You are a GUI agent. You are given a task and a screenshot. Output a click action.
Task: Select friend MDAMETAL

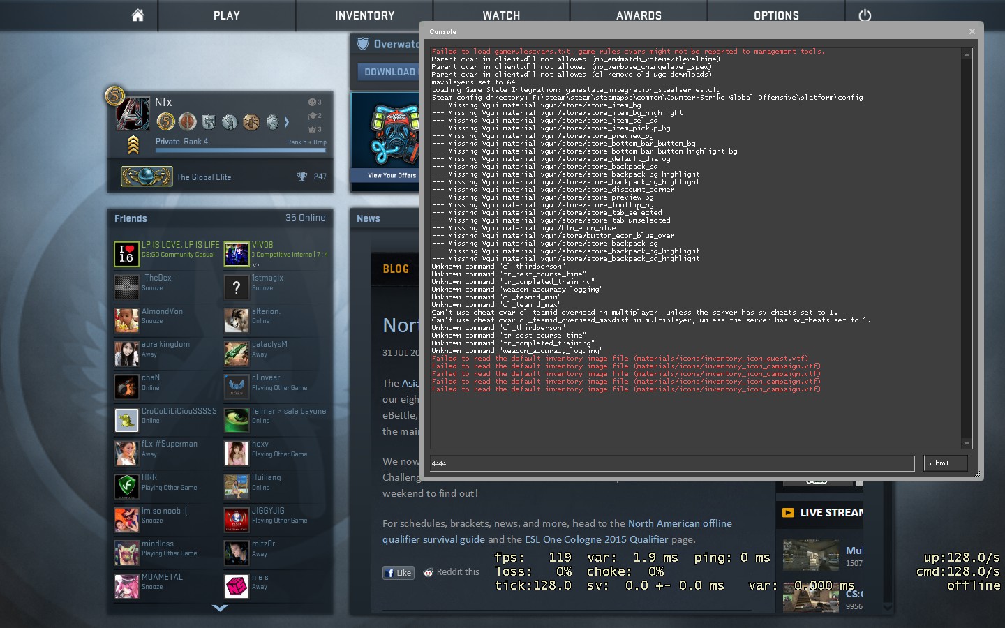pos(167,586)
